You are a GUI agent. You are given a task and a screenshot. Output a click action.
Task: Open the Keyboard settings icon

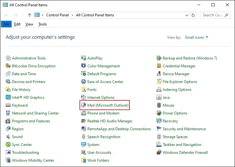tap(8, 105)
